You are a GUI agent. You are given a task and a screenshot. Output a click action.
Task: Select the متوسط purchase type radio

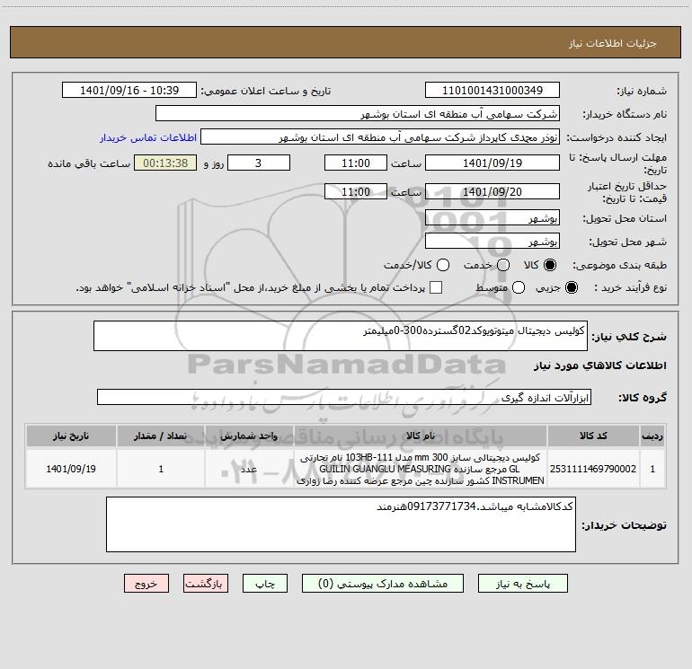pos(519,287)
